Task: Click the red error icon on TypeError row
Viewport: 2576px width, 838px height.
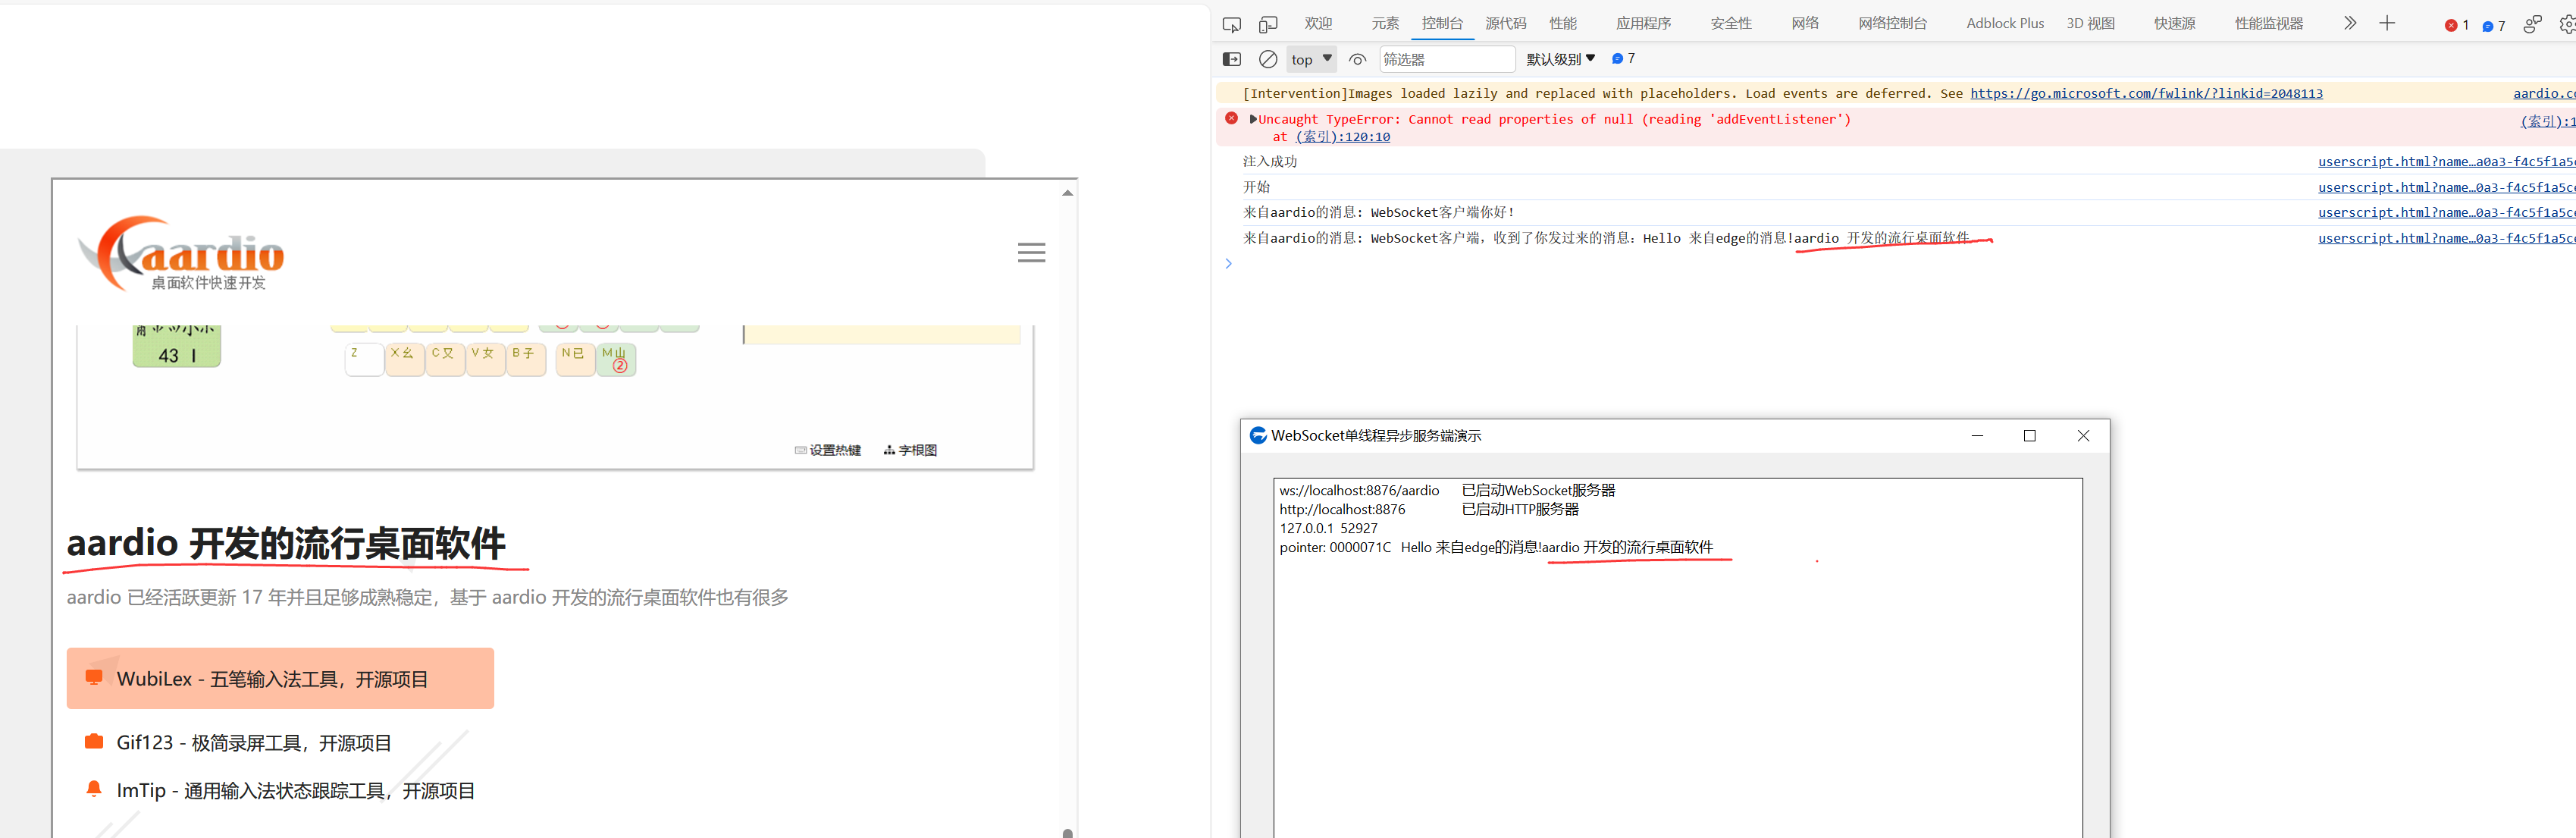Action: pyautogui.click(x=1231, y=118)
